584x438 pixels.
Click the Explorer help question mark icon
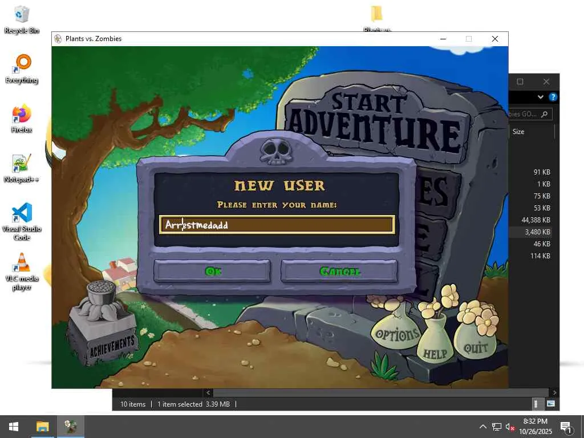click(553, 97)
